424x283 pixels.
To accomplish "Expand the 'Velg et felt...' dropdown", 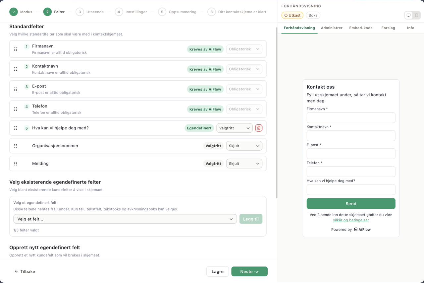I will (125, 219).
